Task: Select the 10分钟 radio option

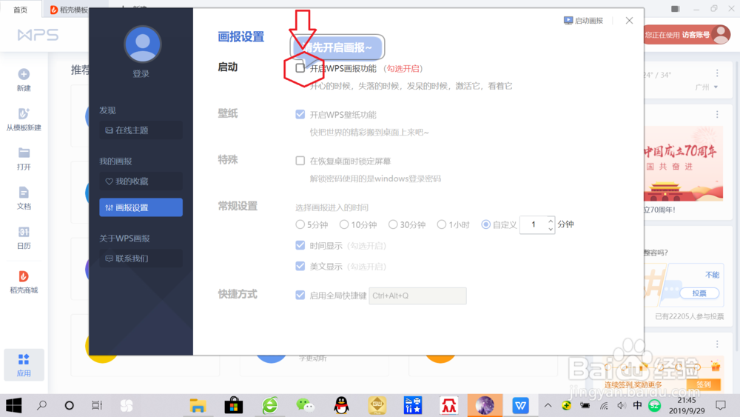Action: 344,224
